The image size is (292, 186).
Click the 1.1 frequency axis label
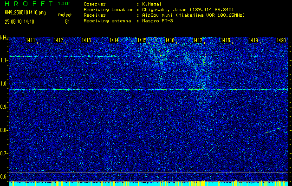(4, 60)
